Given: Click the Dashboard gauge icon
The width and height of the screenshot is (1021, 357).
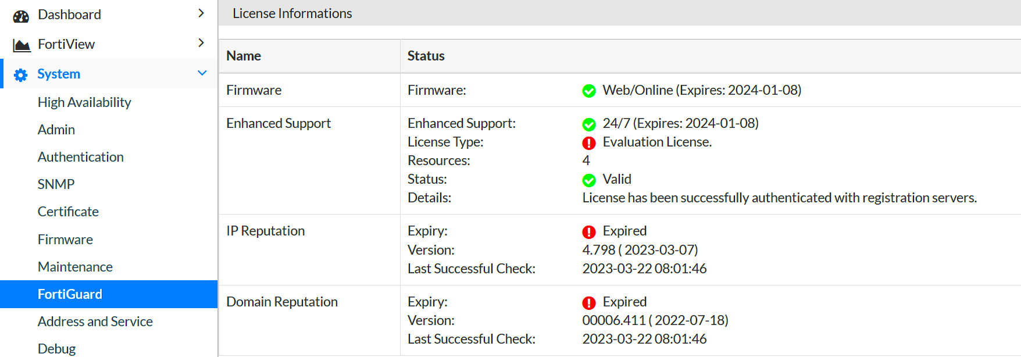Looking at the screenshot, I should click(x=21, y=16).
